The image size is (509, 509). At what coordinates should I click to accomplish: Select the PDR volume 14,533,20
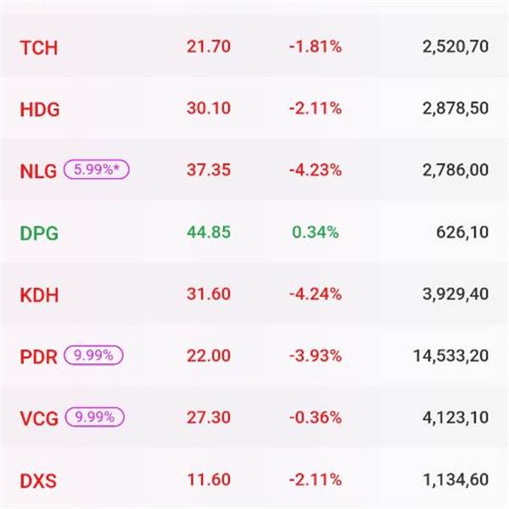[450, 356]
